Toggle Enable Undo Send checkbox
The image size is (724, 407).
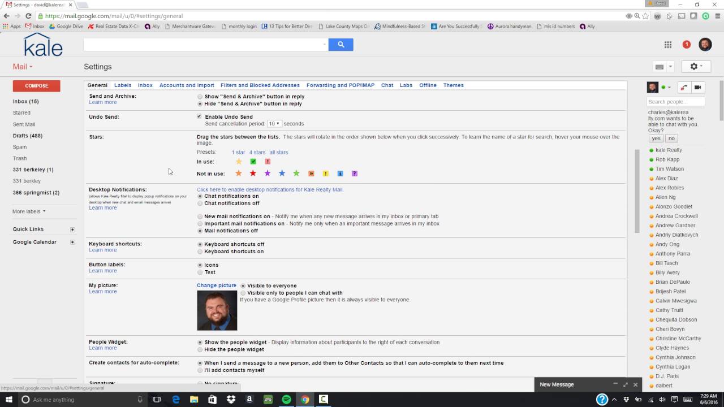(x=199, y=116)
